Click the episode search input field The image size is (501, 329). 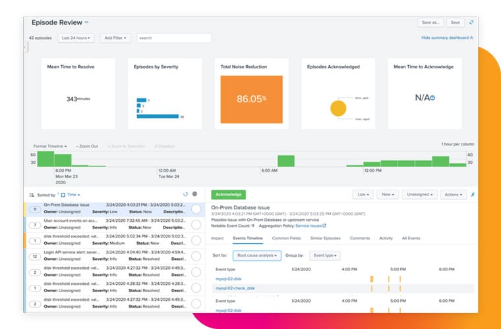point(174,38)
